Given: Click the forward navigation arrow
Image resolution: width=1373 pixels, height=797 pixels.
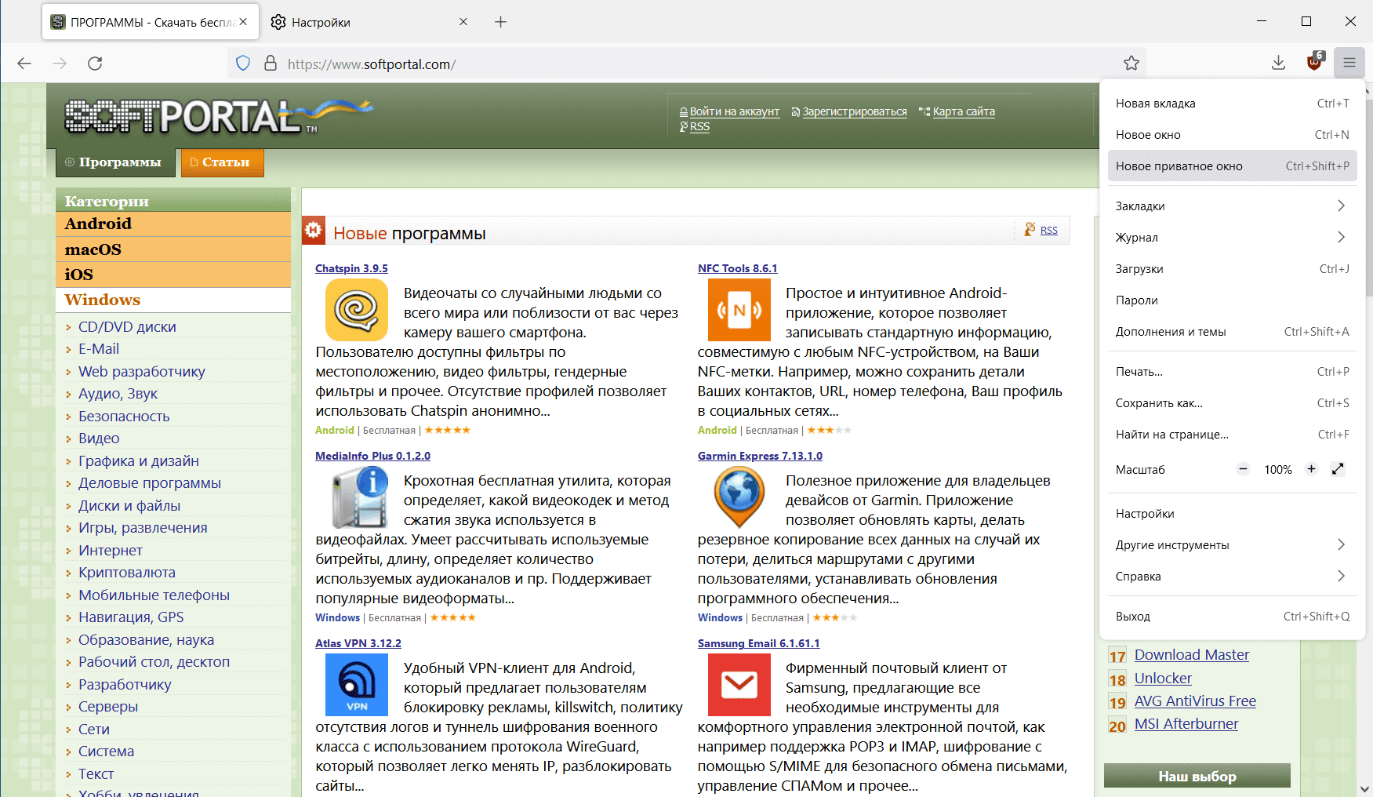Looking at the screenshot, I should coord(60,64).
